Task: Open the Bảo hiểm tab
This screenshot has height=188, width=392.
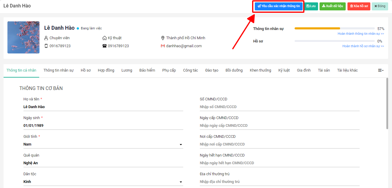Action: tap(147, 70)
